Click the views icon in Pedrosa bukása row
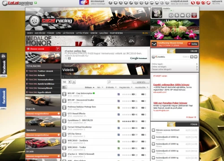 click(133, 108)
